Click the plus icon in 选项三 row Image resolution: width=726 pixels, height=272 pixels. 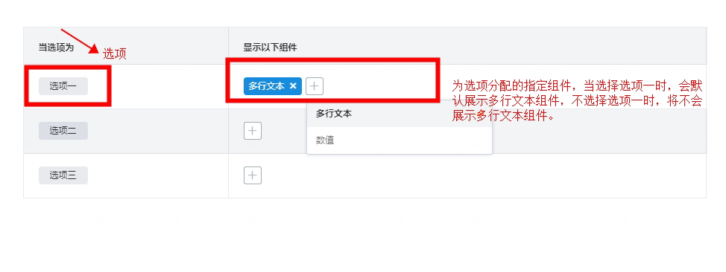click(253, 175)
